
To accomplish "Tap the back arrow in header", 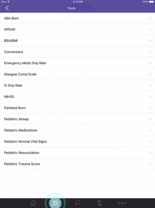I will [x=7, y=8].
